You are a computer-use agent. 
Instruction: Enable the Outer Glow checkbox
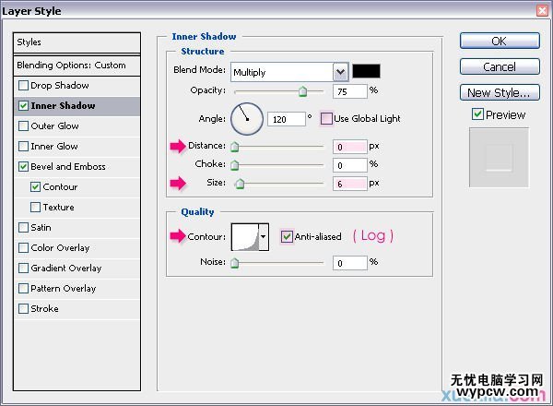(23, 126)
